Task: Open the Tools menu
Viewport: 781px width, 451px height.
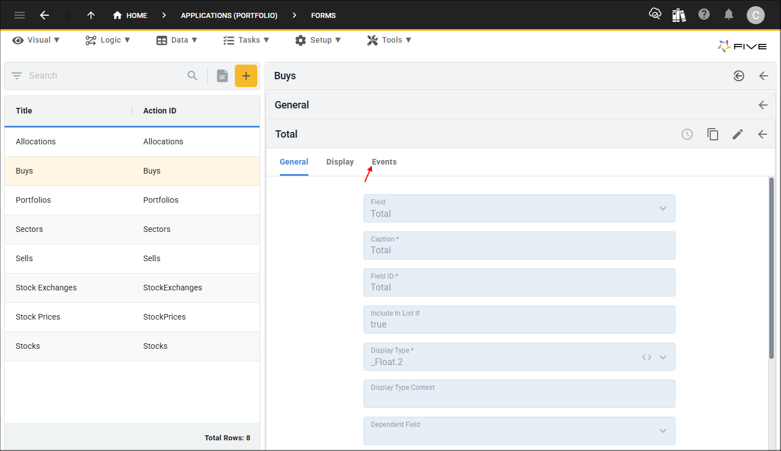Action: (389, 40)
